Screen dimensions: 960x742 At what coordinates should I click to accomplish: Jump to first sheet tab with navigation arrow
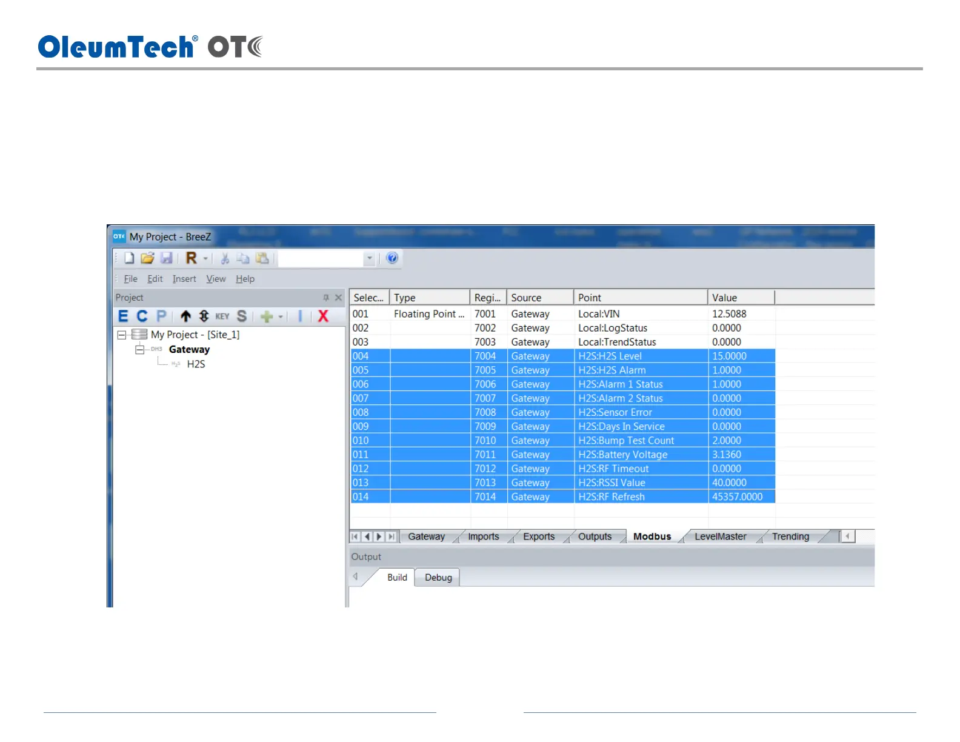click(x=355, y=536)
